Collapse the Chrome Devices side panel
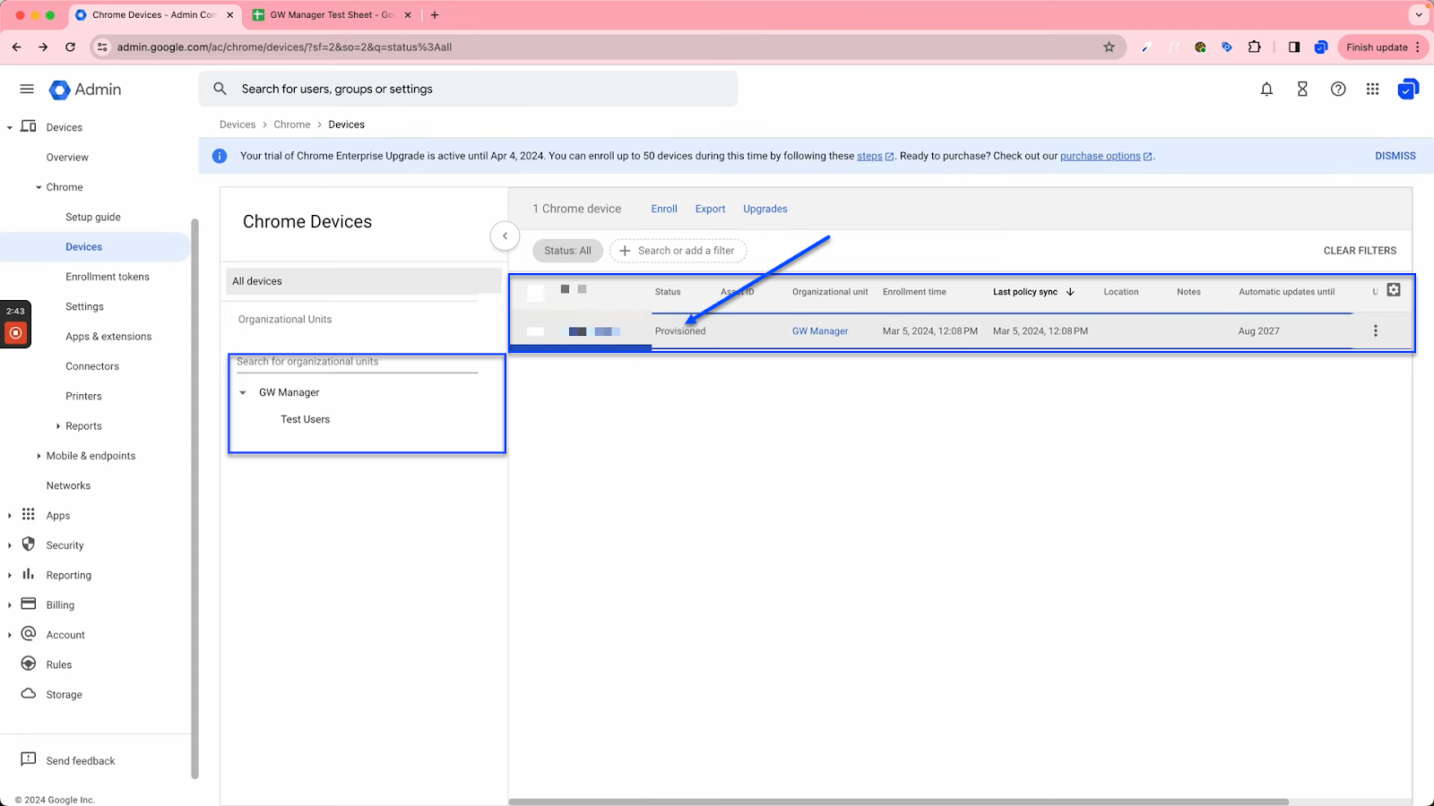Viewport: 1434px width, 806px height. coord(505,236)
